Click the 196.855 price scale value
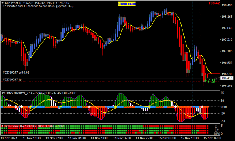 227,63
